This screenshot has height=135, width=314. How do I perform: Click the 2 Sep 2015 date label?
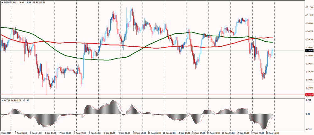click(6, 132)
